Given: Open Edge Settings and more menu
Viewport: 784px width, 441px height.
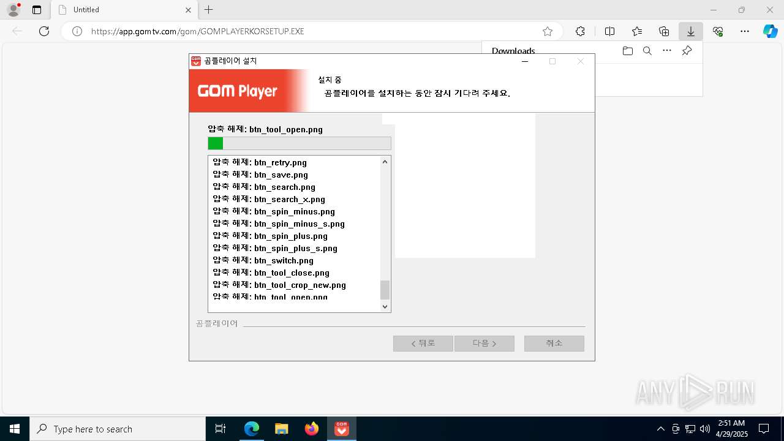Looking at the screenshot, I should pyautogui.click(x=745, y=31).
